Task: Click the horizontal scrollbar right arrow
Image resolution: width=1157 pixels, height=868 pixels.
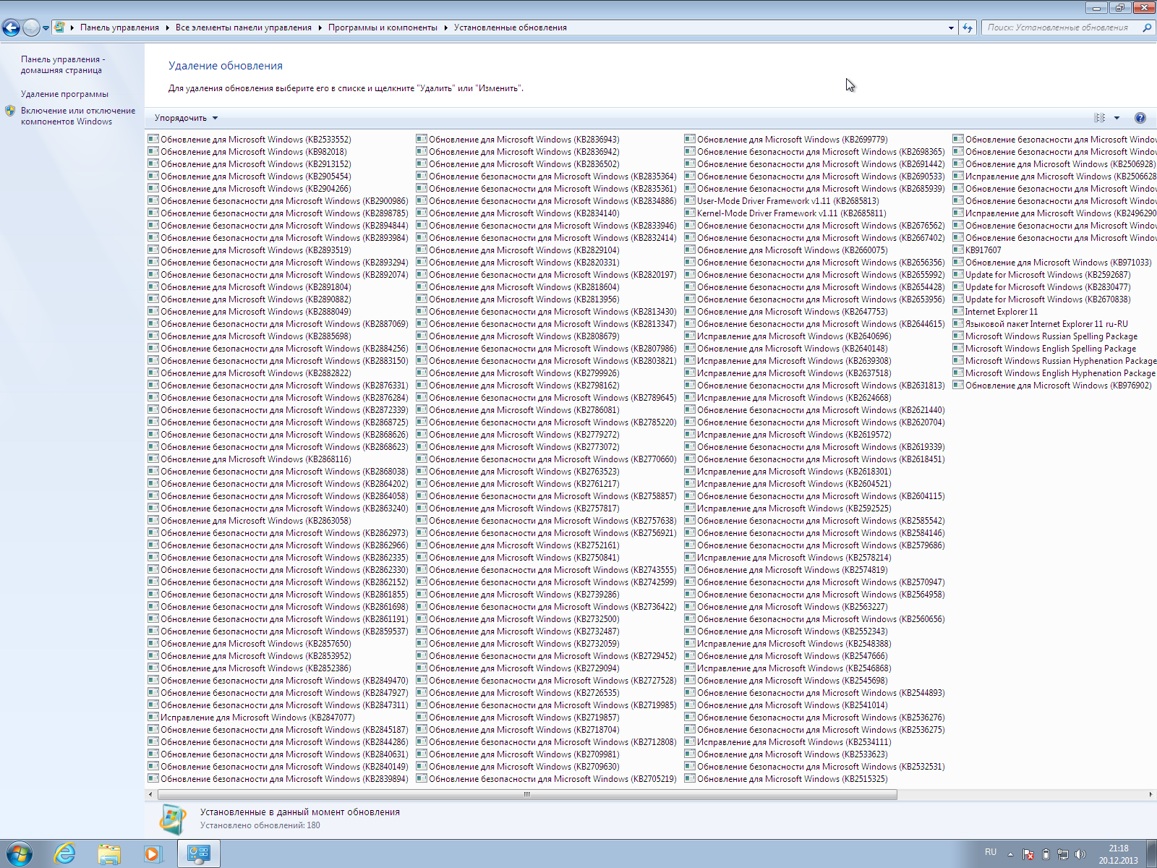Action: [1150, 794]
